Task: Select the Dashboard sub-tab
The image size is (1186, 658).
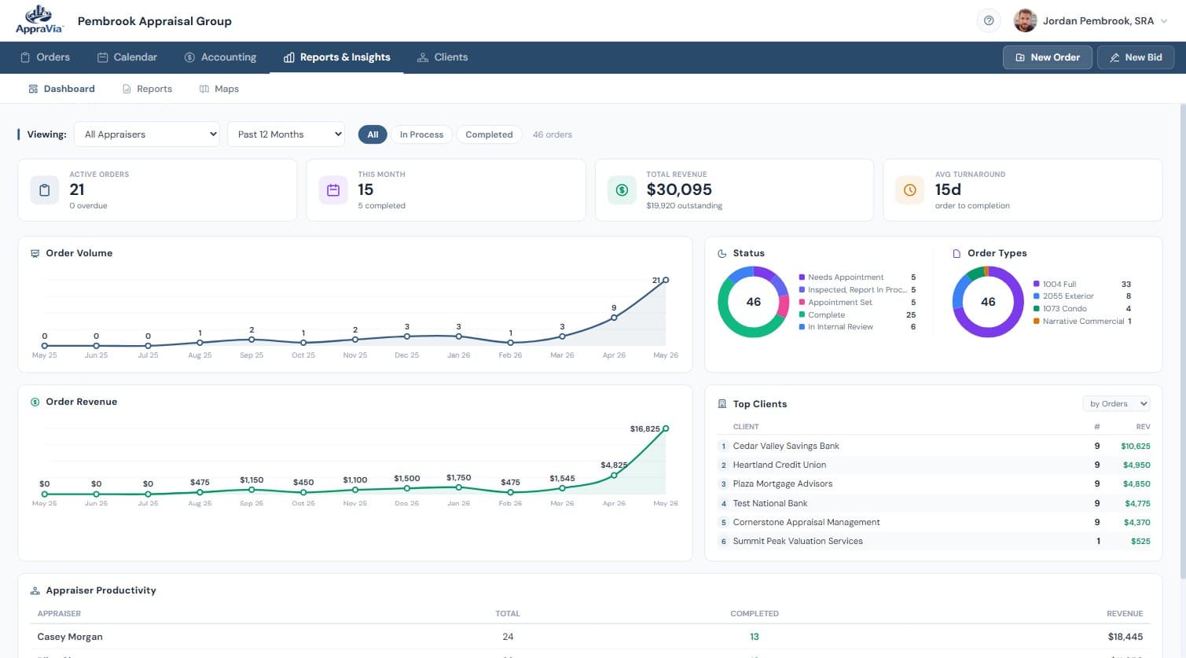Action: tap(61, 89)
